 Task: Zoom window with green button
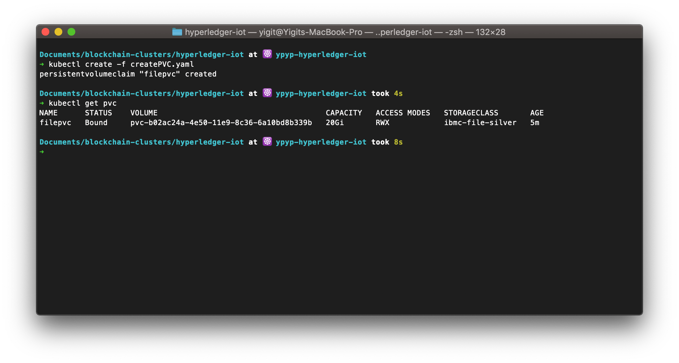tap(71, 32)
